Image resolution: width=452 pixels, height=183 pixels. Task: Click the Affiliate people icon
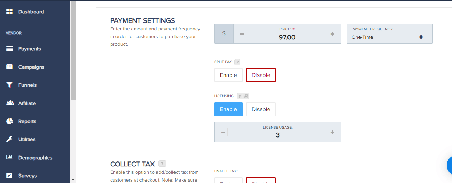point(10,103)
